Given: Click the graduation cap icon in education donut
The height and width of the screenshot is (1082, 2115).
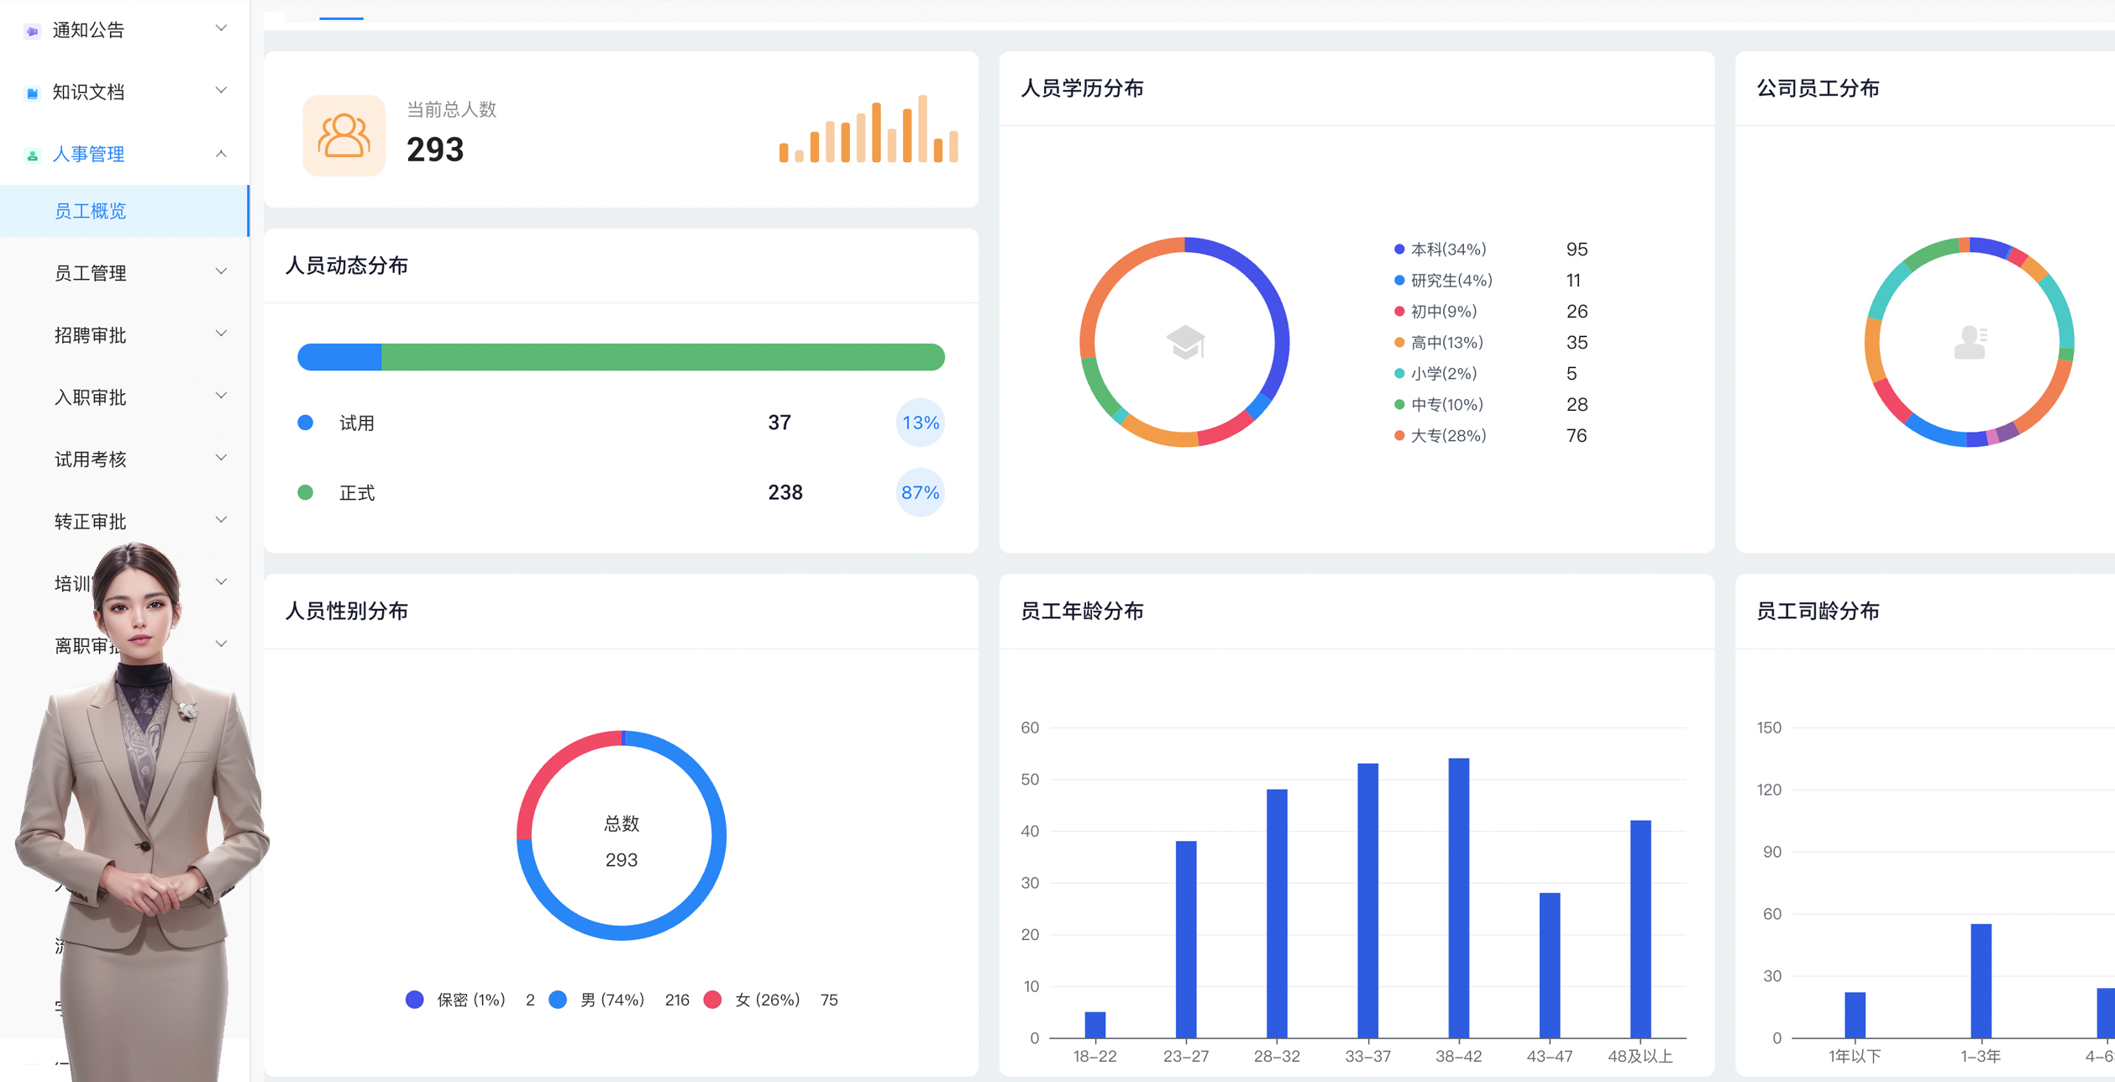Looking at the screenshot, I should 1185,343.
